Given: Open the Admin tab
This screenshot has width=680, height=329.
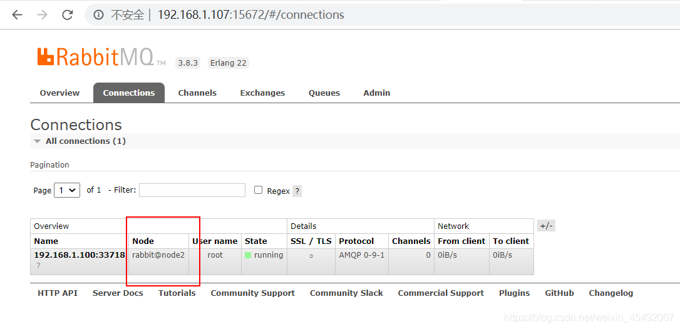Looking at the screenshot, I should point(377,93).
